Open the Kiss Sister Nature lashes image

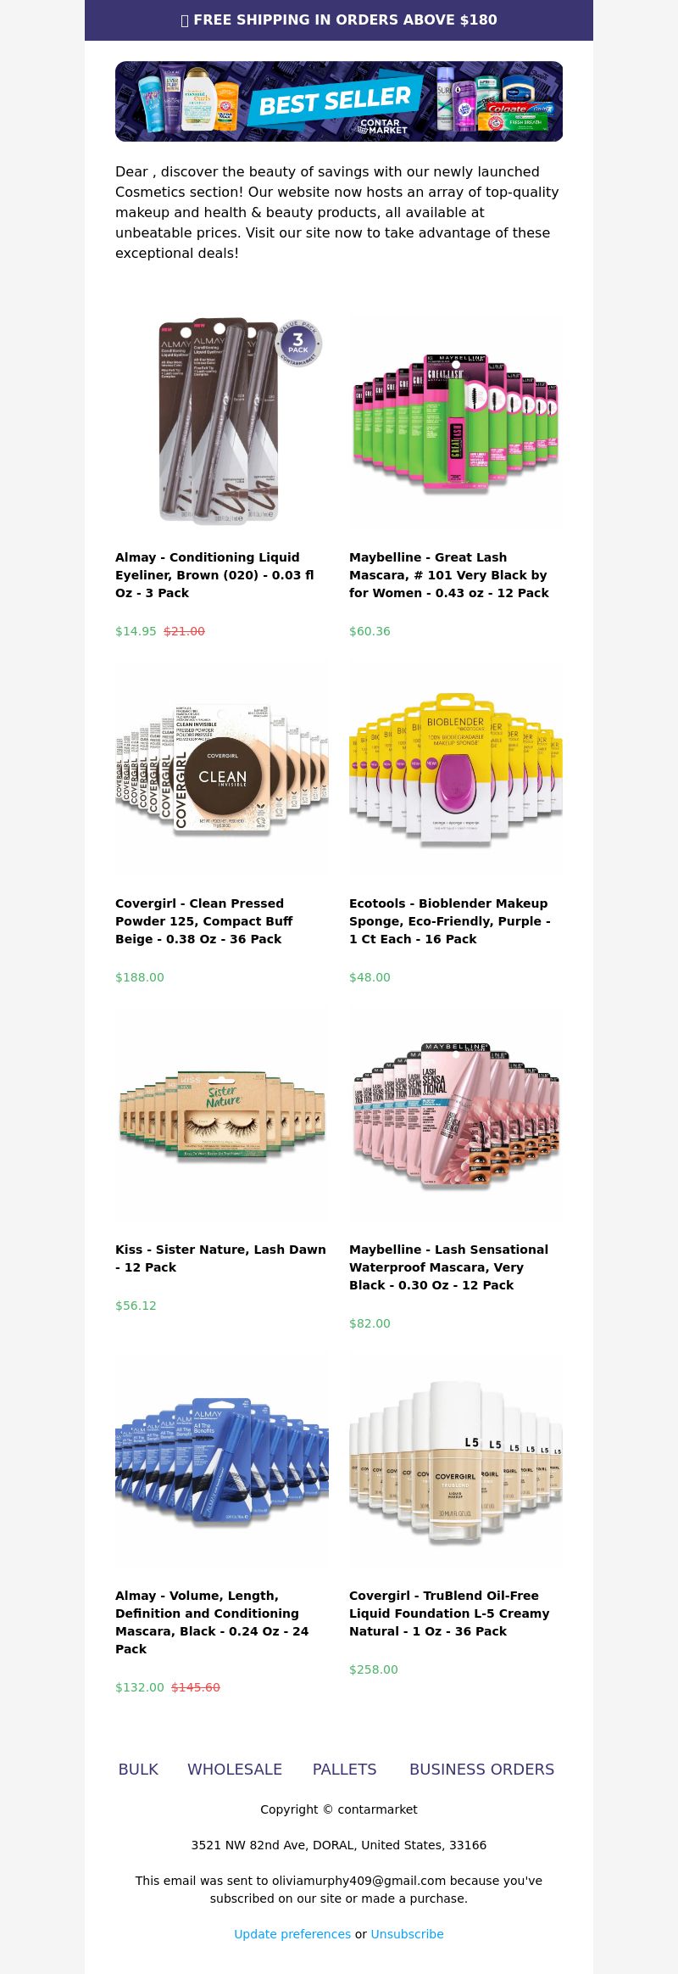tap(222, 1113)
